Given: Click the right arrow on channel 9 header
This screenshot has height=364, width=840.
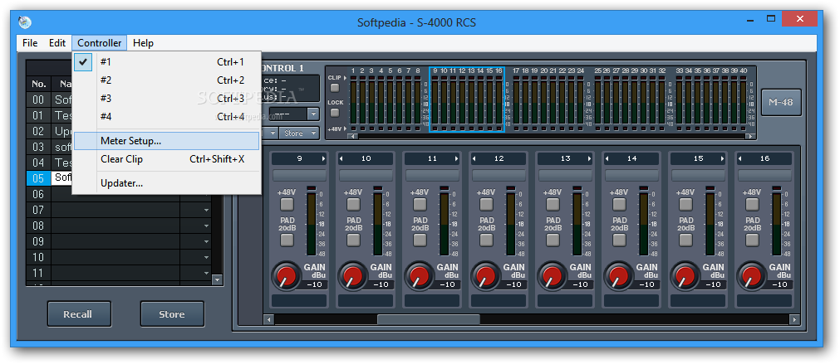Looking at the screenshot, I should (x=323, y=158).
